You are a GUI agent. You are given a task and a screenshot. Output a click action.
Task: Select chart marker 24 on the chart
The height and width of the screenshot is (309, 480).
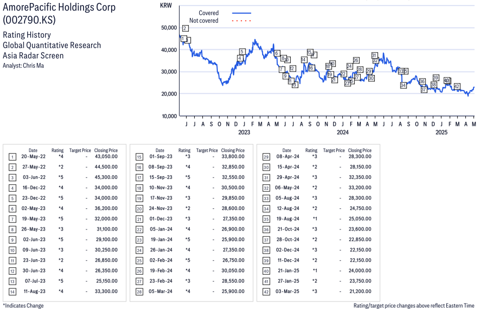coord(350,66)
